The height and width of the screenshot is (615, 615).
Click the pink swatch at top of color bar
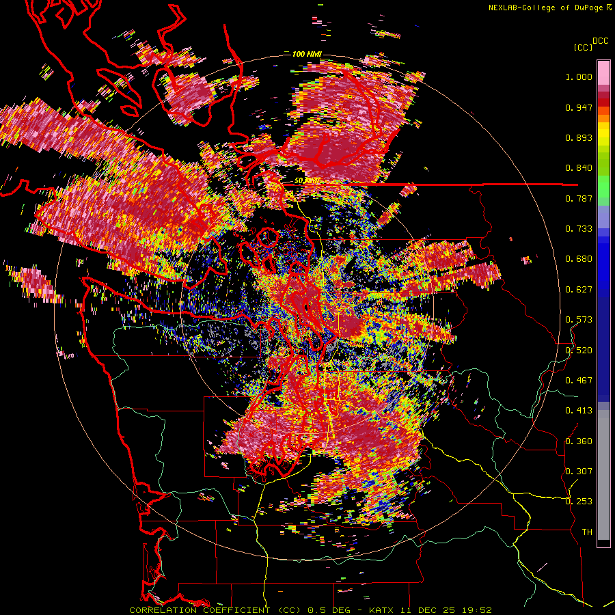pos(603,73)
